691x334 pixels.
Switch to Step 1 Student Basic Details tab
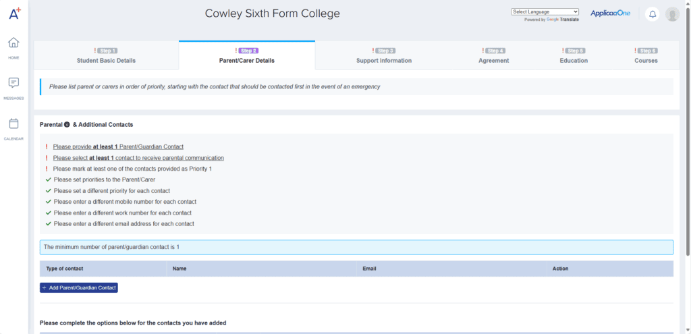click(106, 55)
